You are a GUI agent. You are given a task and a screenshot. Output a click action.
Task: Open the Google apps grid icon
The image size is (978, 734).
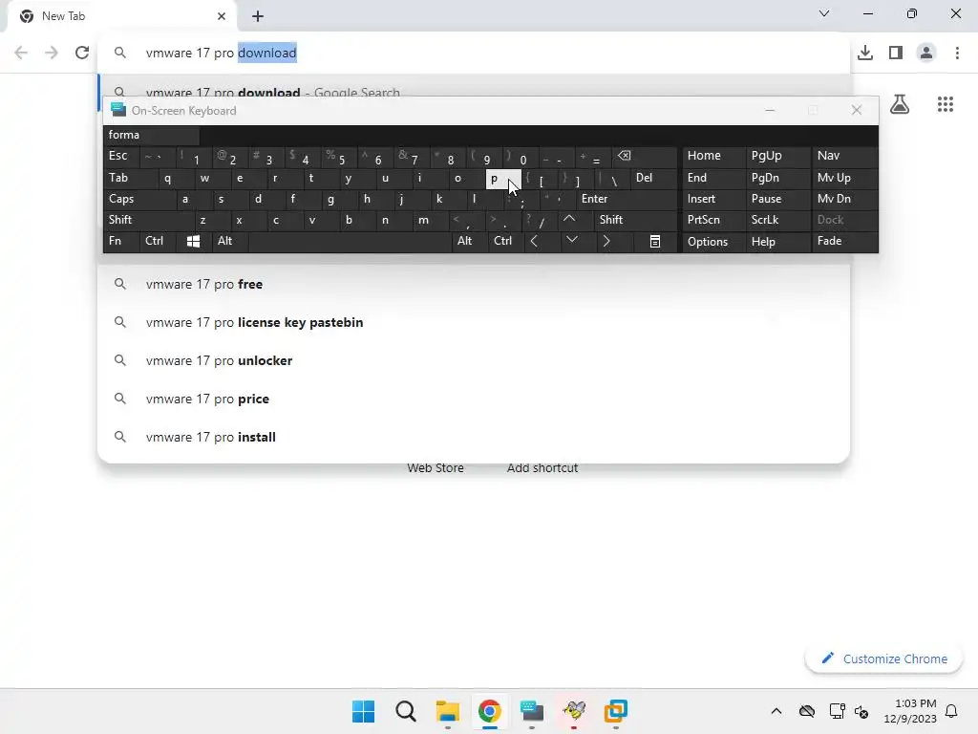(945, 103)
